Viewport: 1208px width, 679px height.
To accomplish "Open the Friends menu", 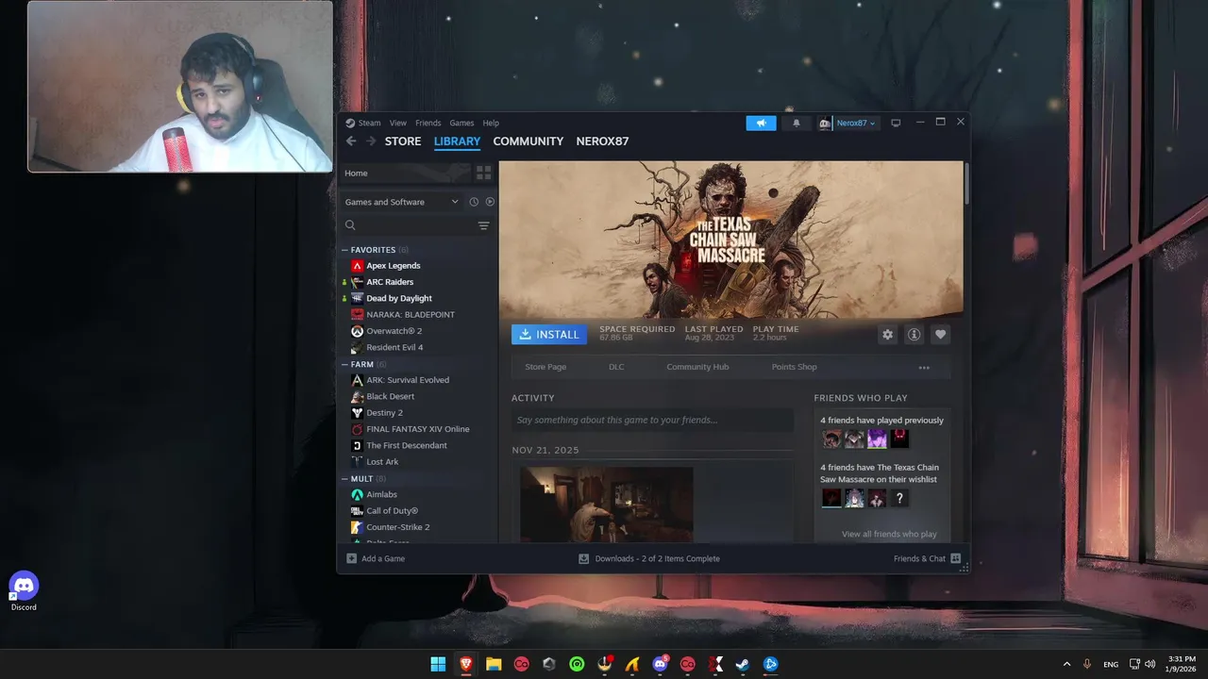I will [428, 123].
